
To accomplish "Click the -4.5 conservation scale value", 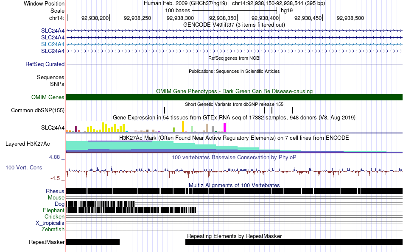I will [x=55, y=178].
